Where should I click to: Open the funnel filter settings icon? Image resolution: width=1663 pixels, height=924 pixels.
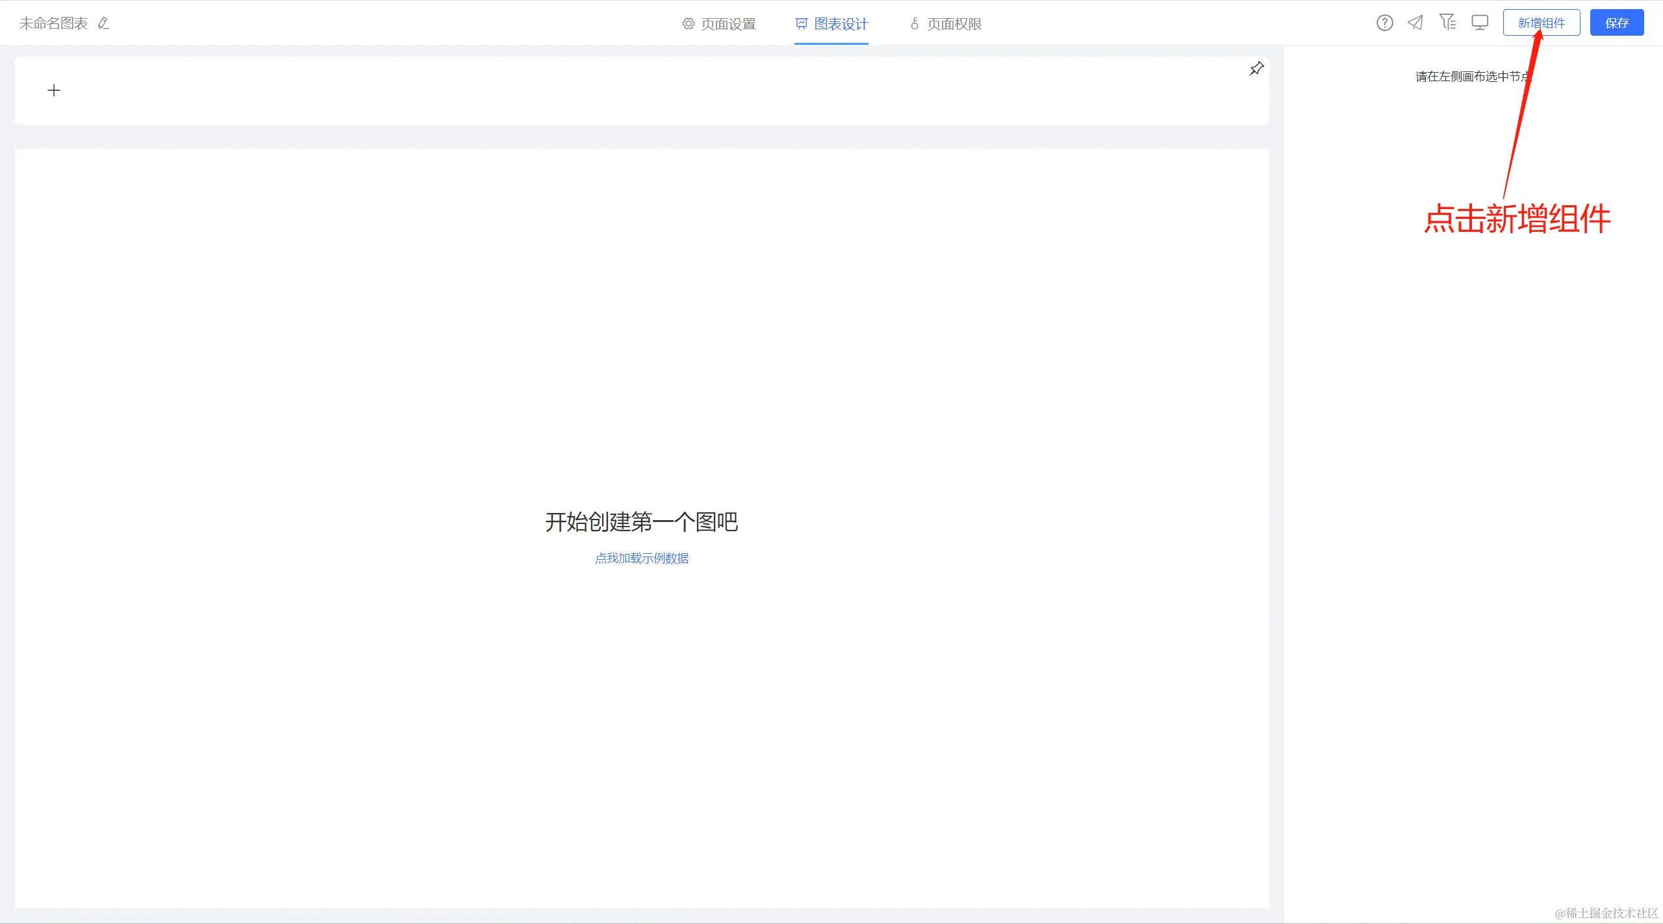[x=1447, y=23]
